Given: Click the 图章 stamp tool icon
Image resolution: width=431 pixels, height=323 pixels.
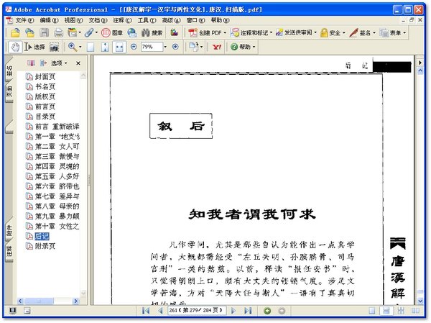Looking at the screenshot, I should click(111, 33).
